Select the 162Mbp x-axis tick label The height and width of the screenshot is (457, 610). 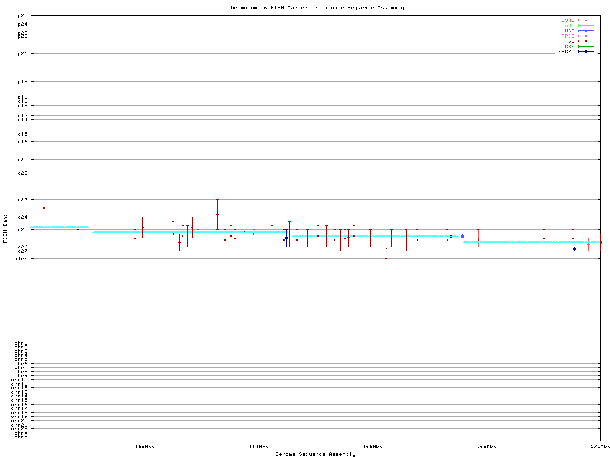coord(145,447)
